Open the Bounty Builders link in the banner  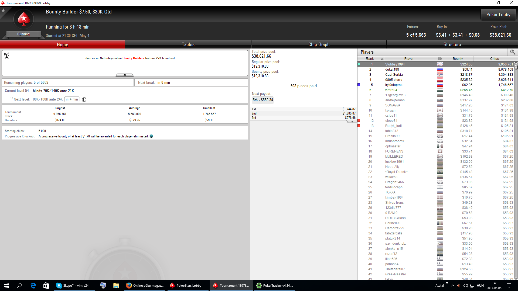(x=133, y=58)
